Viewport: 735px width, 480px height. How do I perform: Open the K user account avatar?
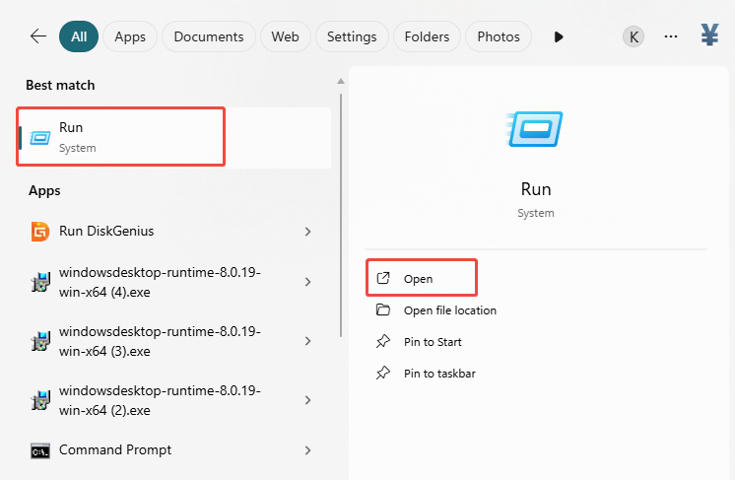(634, 36)
